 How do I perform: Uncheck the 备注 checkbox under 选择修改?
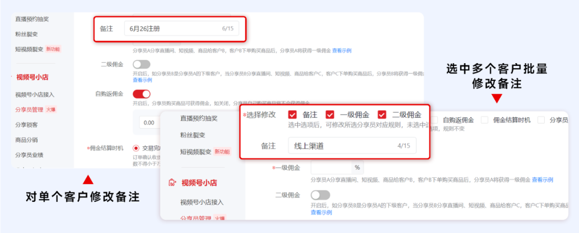tap(292, 115)
